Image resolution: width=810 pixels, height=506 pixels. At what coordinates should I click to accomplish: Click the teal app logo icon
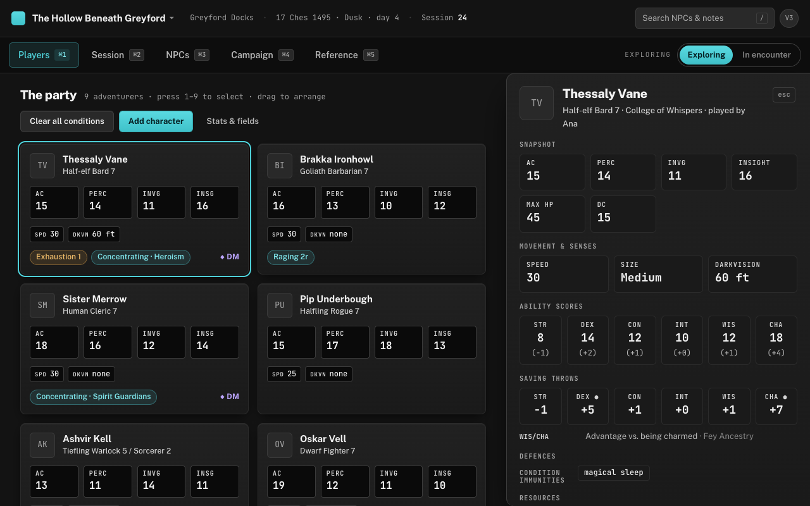(18, 18)
